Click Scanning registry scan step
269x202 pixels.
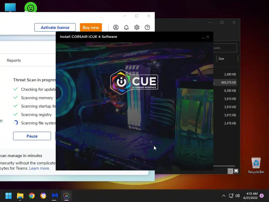[x=36, y=115]
